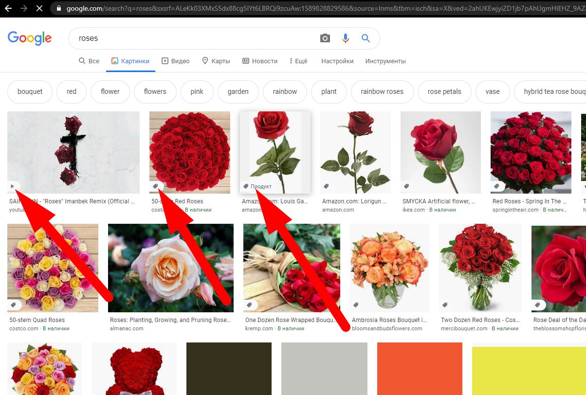Click tag badge on One Dozen Rose Wrapped Bouquet
This screenshot has height=395, width=586.
(x=250, y=305)
